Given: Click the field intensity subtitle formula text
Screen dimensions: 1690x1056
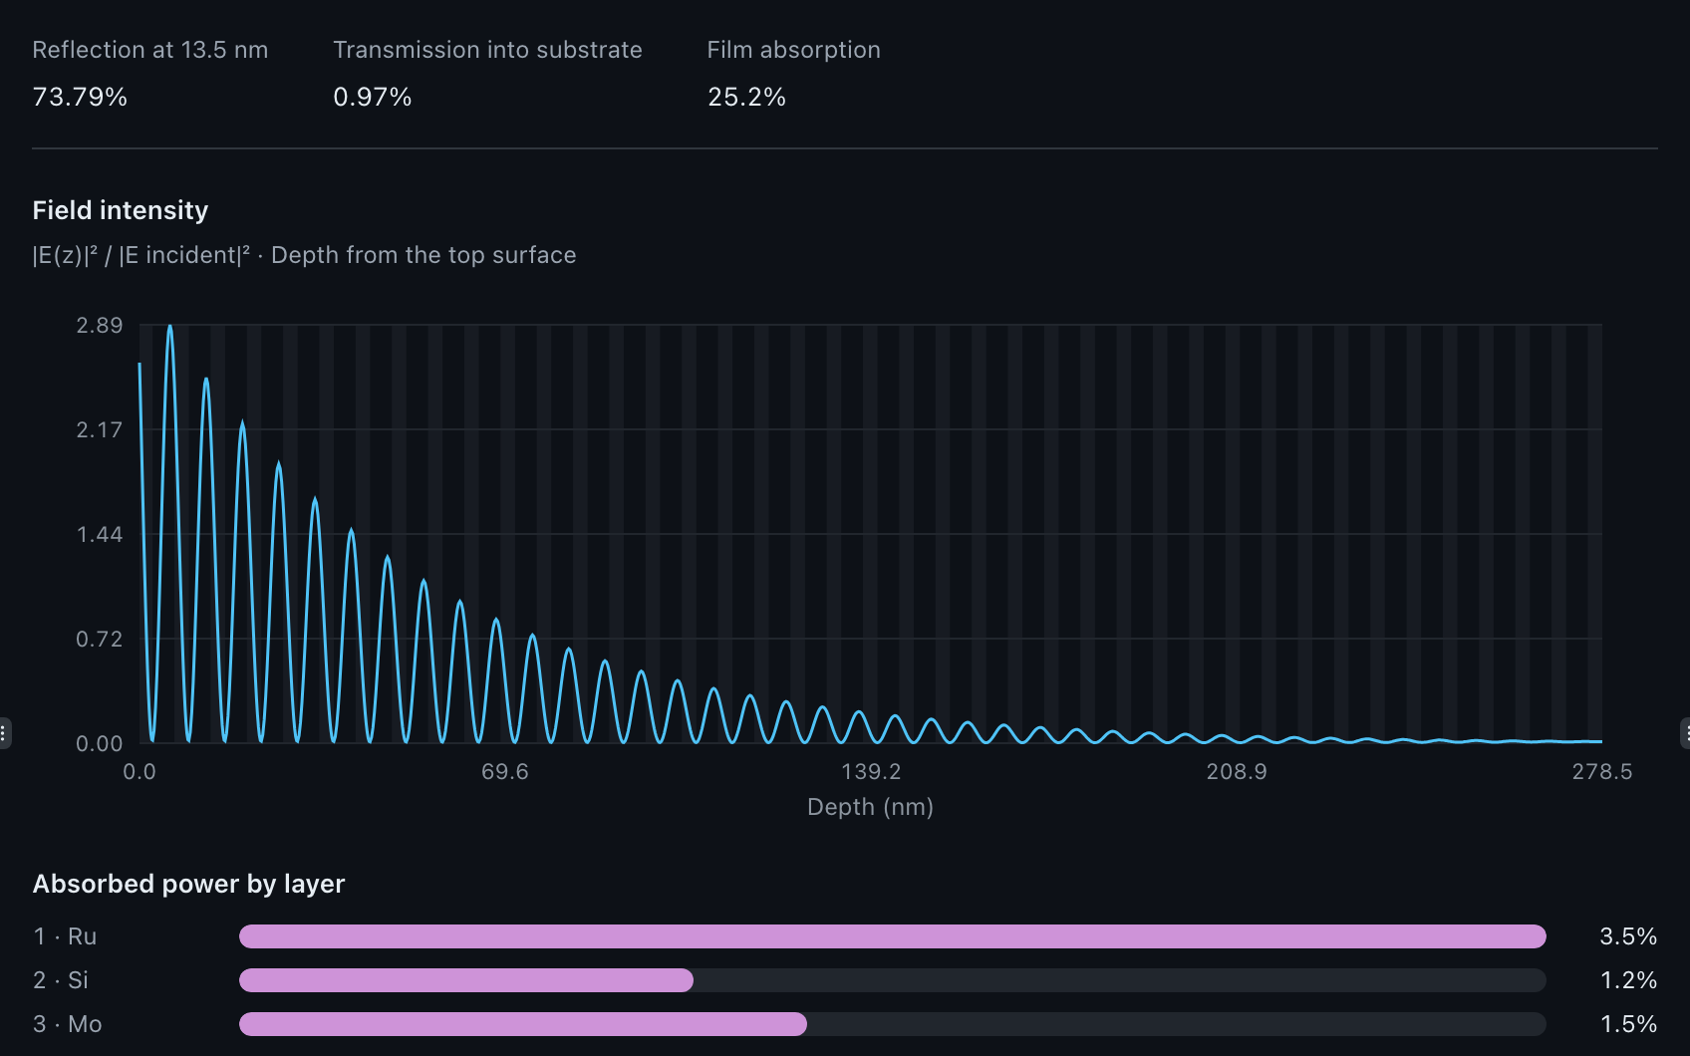Looking at the screenshot, I should (x=304, y=255).
